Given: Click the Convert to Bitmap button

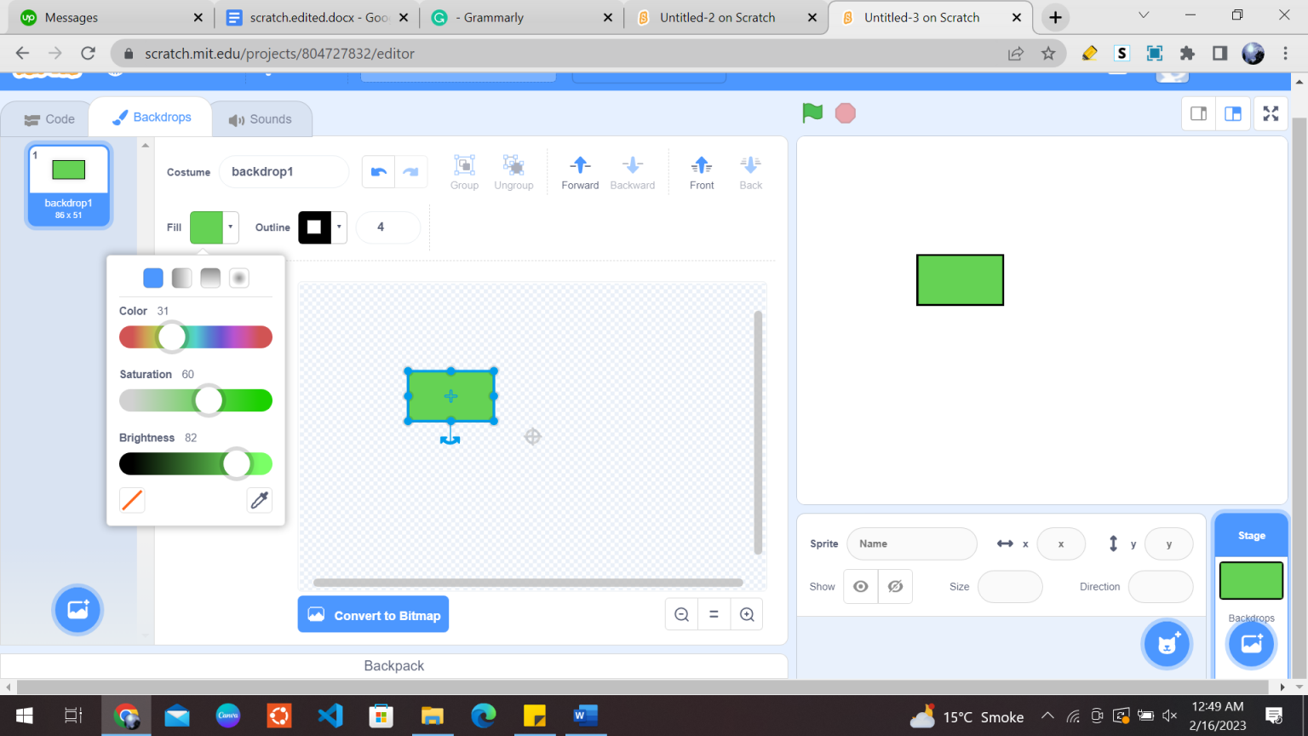Looking at the screenshot, I should tap(373, 613).
